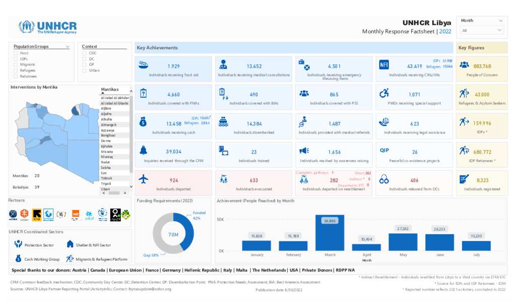The image size is (516, 304).
Task: Check the CDC context checkbox
Action: [x=84, y=53]
